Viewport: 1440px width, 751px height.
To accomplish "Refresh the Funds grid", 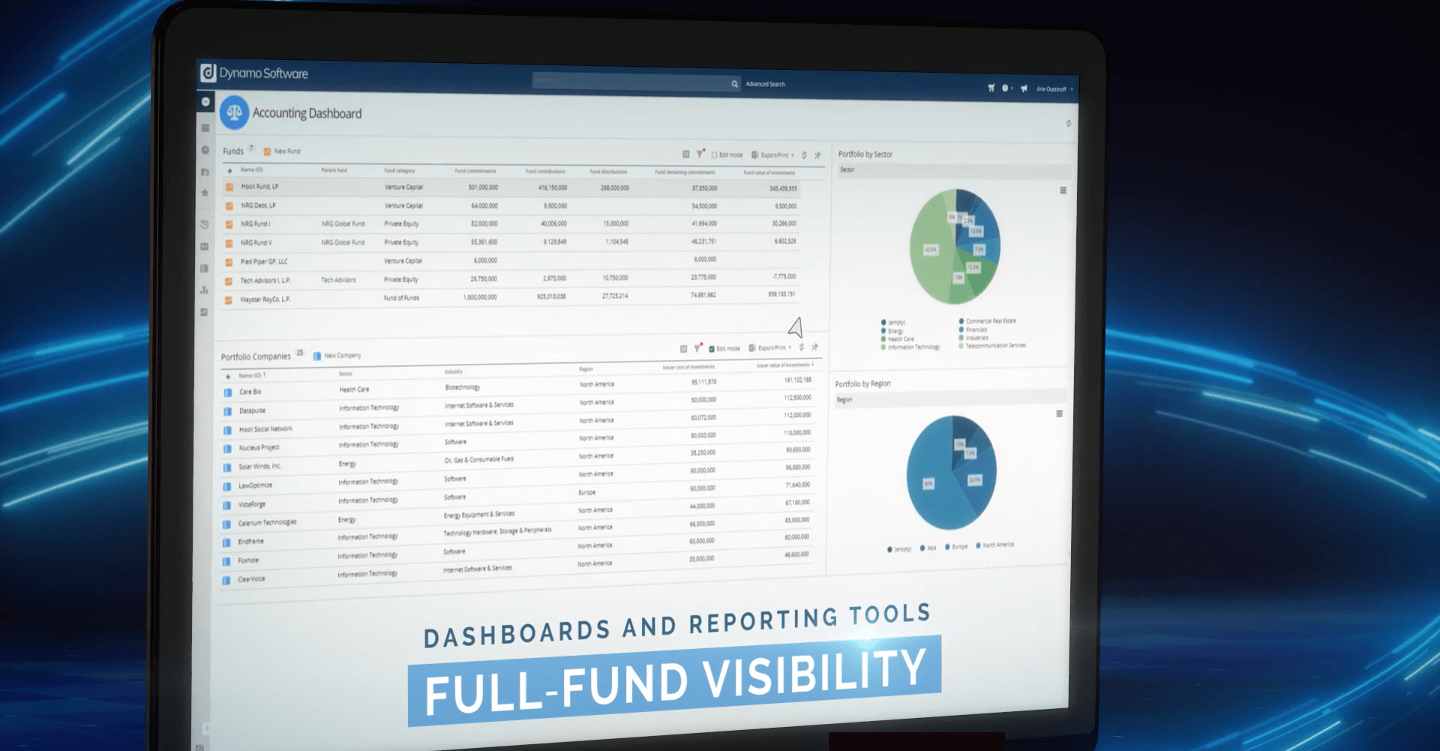I will pos(804,155).
